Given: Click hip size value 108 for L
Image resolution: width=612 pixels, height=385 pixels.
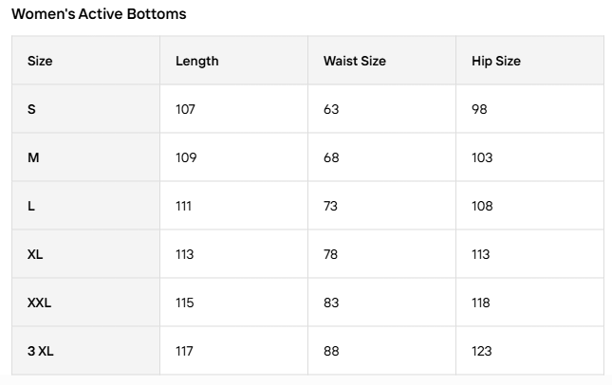Looking at the screenshot, I should tap(482, 206).
